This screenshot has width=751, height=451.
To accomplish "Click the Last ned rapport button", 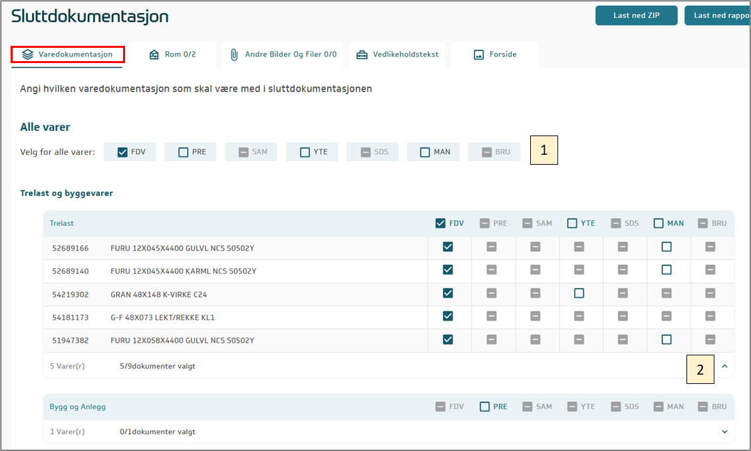I will [718, 15].
